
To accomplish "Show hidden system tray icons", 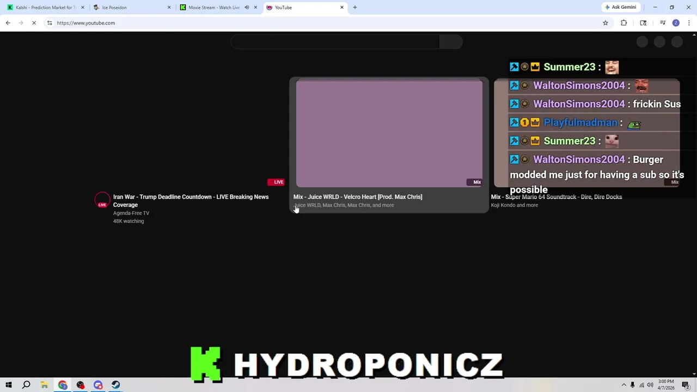I will point(623,385).
